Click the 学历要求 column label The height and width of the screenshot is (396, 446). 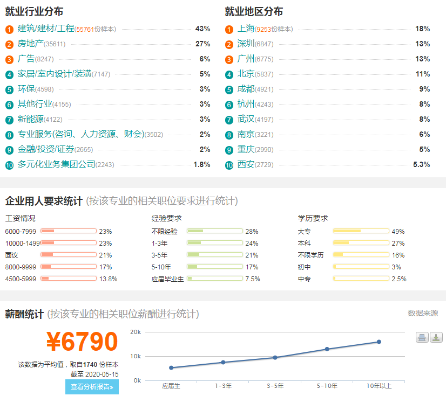pos(313,218)
